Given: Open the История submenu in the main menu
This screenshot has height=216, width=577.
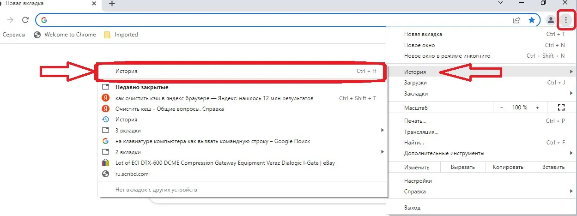Looking at the screenshot, I should click(x=481, y=72).
